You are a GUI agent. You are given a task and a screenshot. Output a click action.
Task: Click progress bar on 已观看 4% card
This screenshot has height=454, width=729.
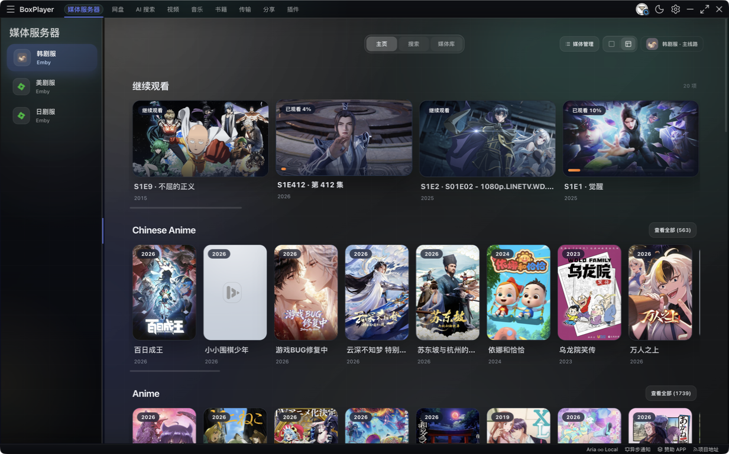click(x=344, y=169)
